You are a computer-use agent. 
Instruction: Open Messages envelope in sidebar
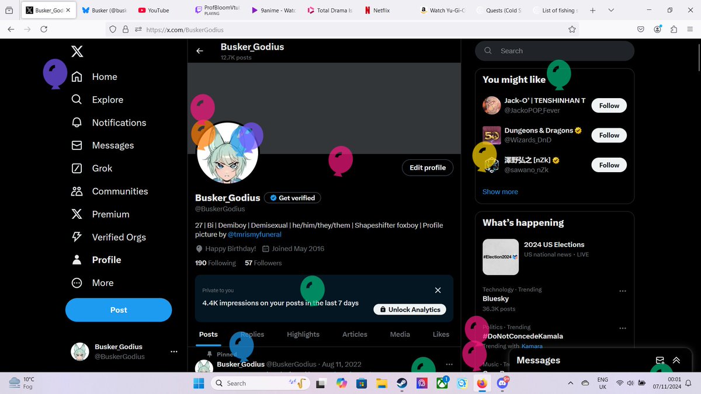click(77, 145)
